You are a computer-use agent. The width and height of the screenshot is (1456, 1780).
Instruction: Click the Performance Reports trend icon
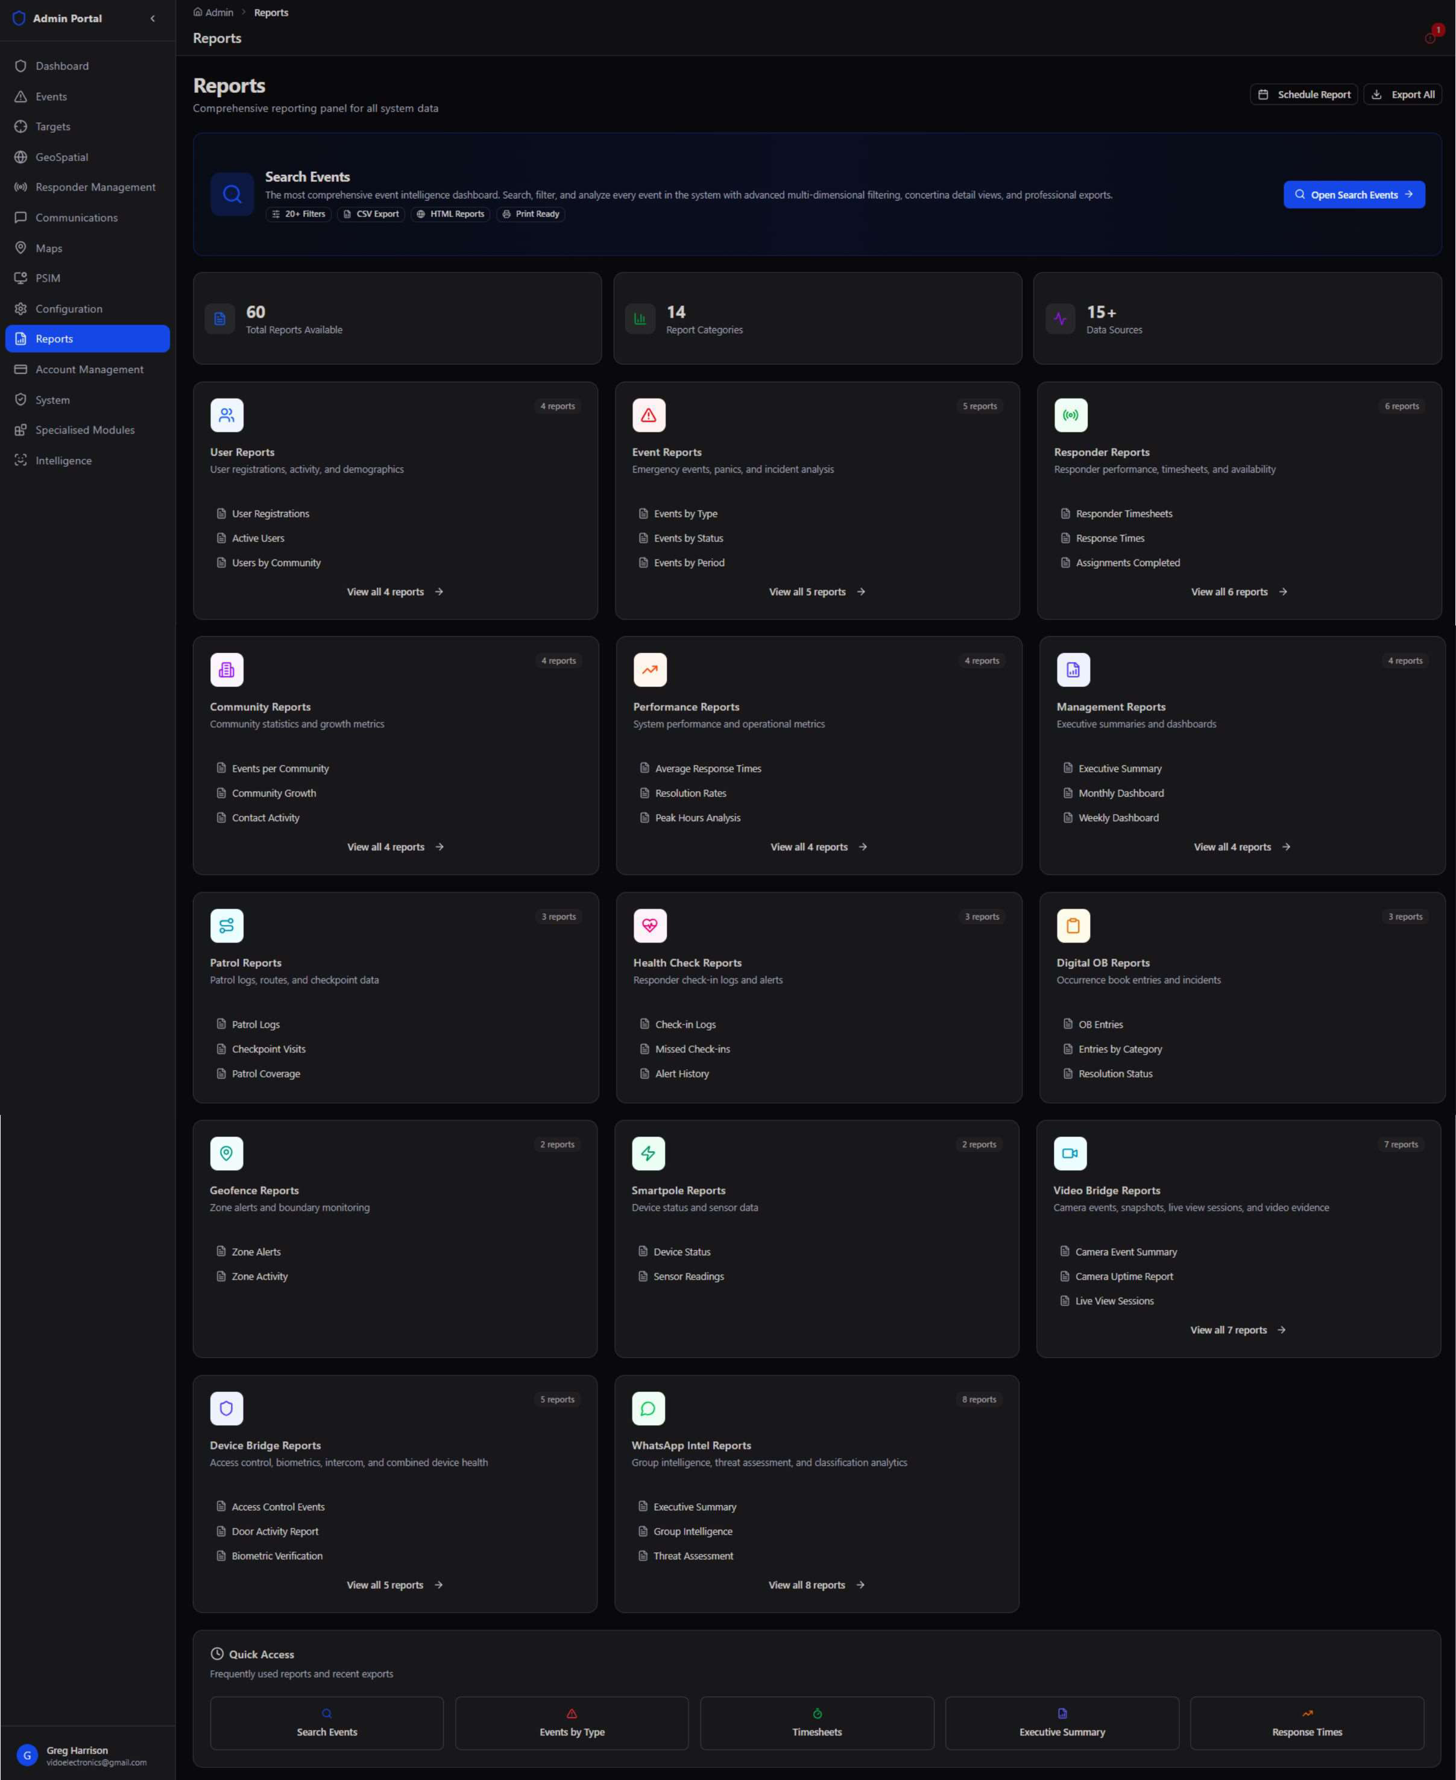point(650,669)
